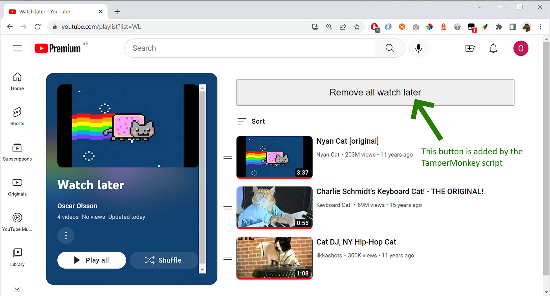
Task: Bookmark this page with star
Action: (357, 27)
